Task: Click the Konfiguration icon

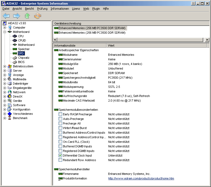Action: tap(10, 109)
